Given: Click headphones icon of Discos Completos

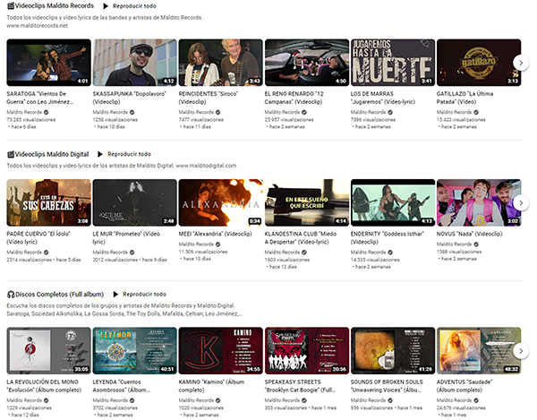Looking at the screenshot, I should coord(11,295).
